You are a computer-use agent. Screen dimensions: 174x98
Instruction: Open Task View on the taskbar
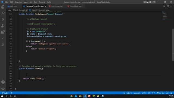[x=15, y=96]
